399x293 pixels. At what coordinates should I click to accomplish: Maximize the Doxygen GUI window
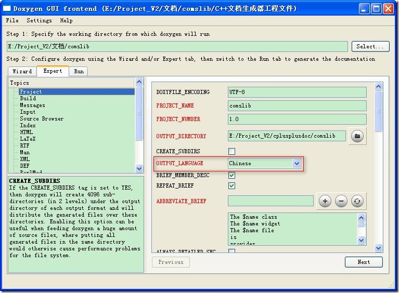click(376, 9)
